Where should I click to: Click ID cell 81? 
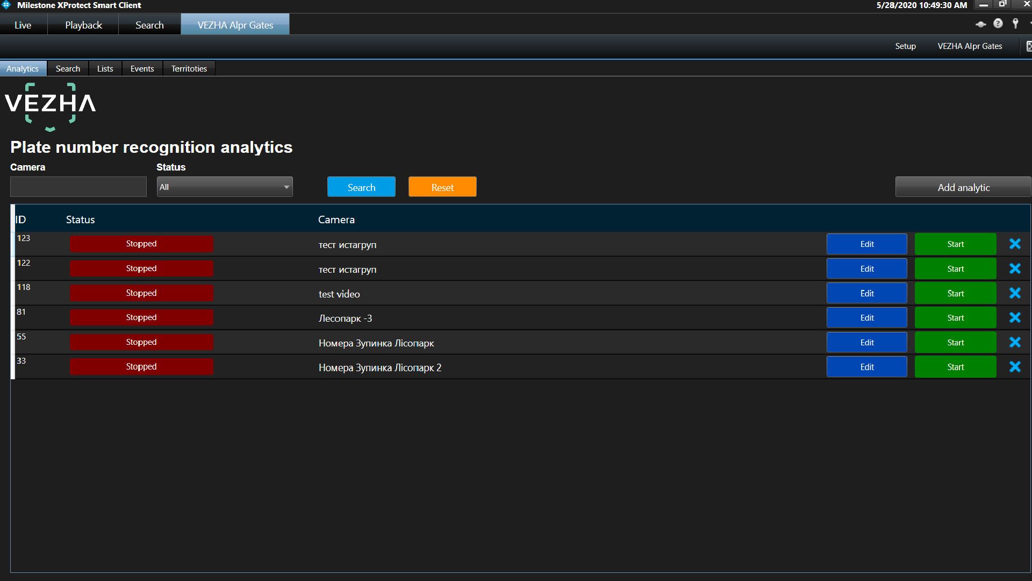click(21, 312)
